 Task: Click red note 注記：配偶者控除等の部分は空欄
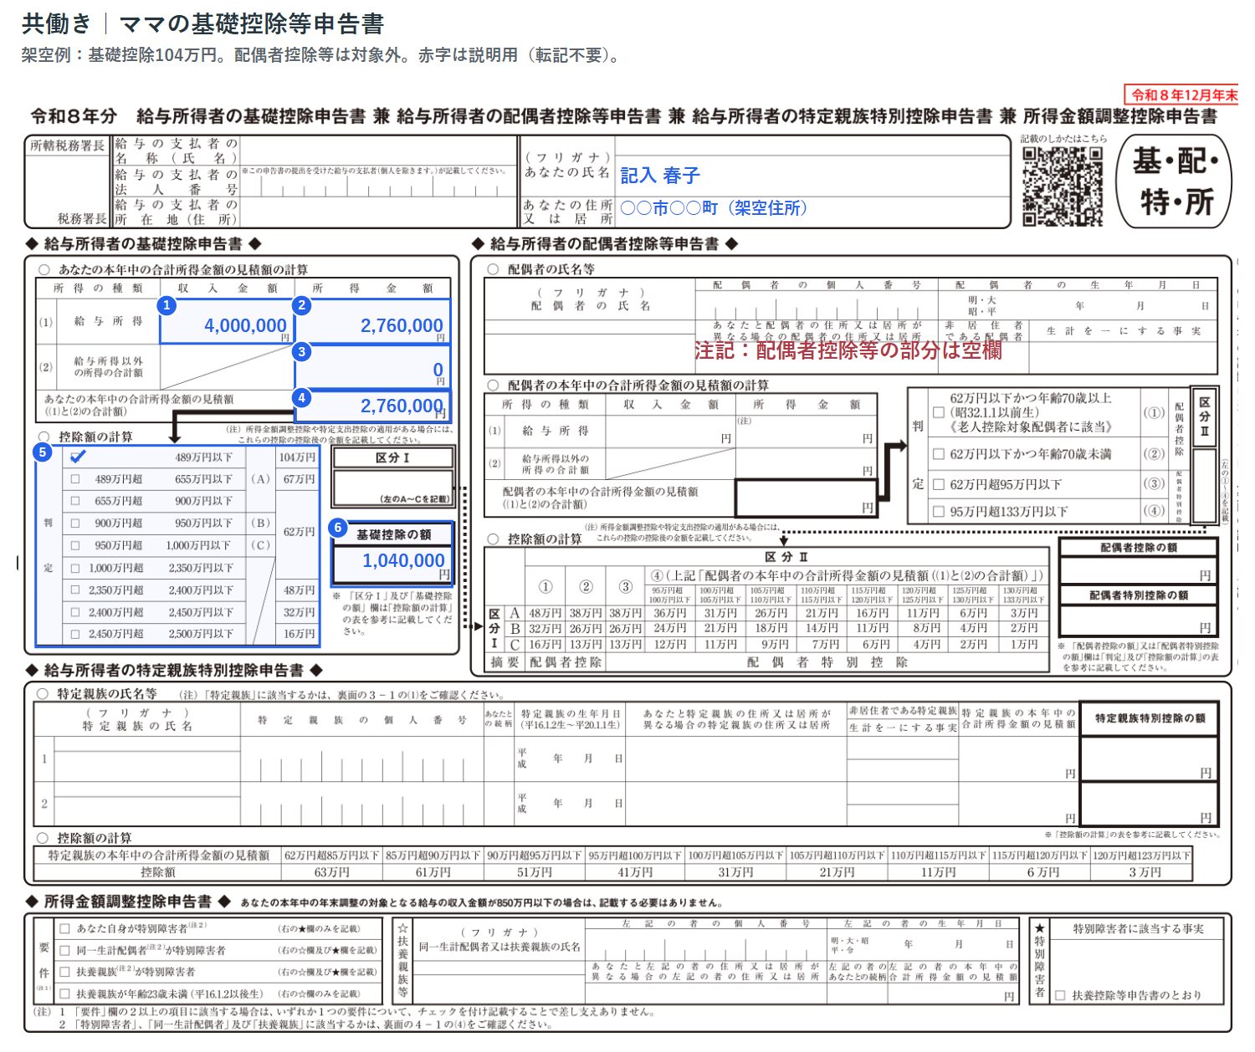(x=848, y=350)
